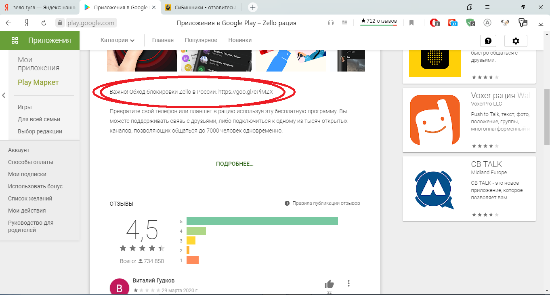Click the circled A extension icon
Image resolution: width=550 pixels, height=295 pixels.
(487, 23)
